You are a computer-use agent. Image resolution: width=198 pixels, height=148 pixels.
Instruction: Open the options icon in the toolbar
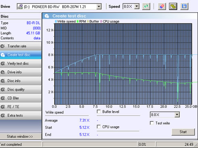[x=173, y=6]
